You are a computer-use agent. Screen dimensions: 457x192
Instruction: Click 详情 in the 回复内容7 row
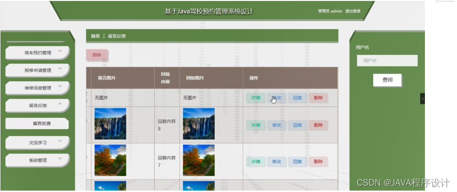click(x=256, y=162)
